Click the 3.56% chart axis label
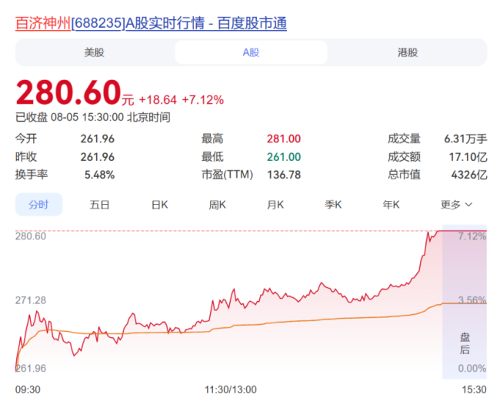 472,300
